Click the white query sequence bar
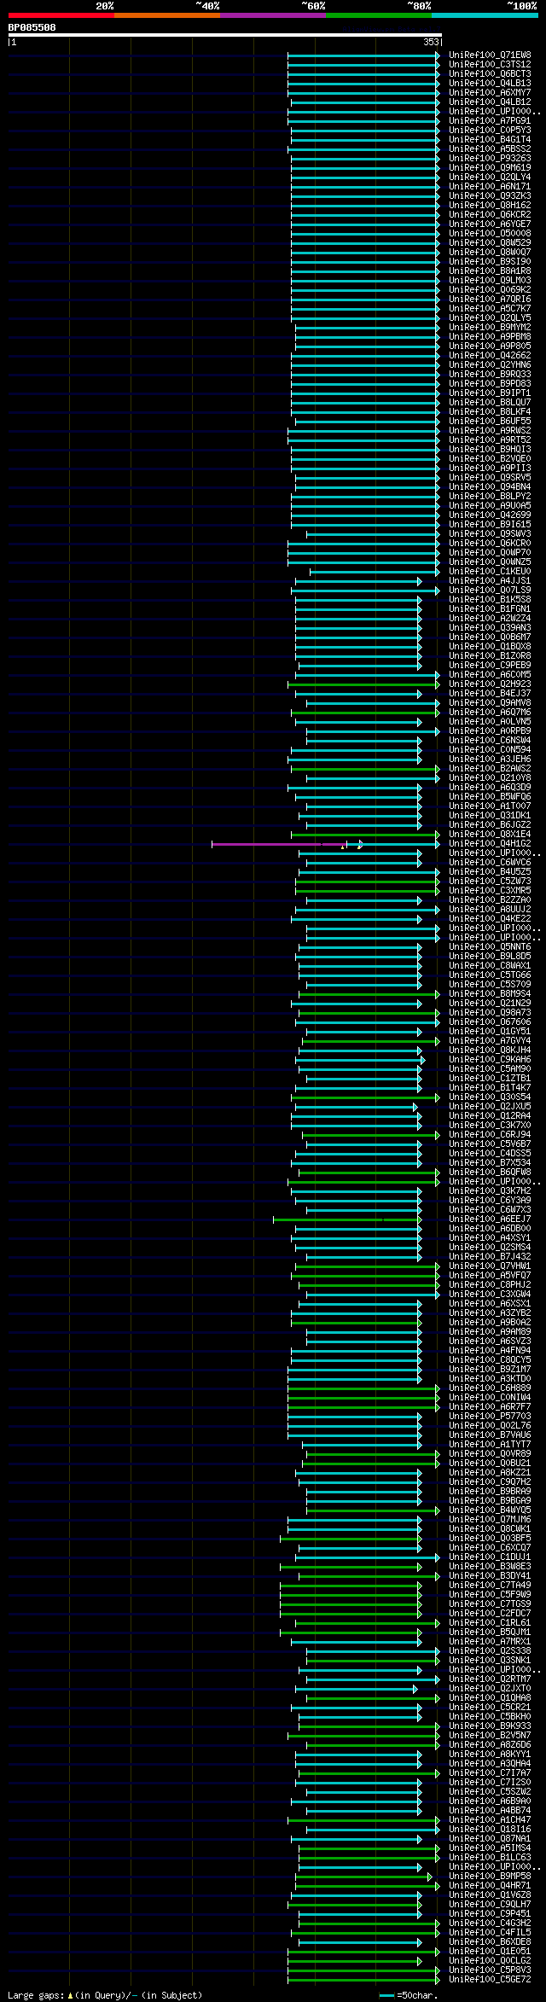 point(224,35)
